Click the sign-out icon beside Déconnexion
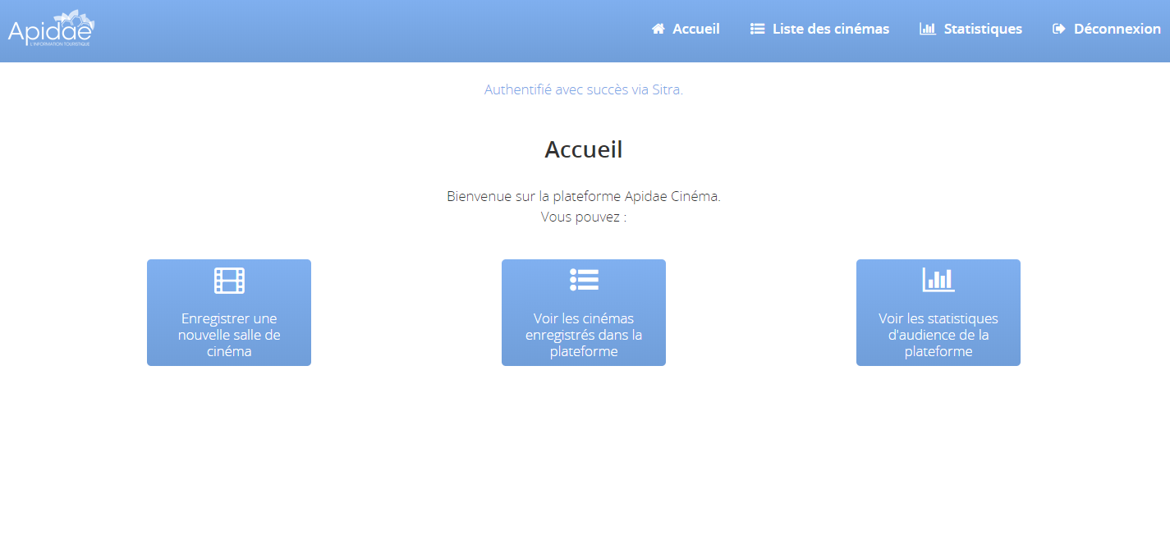 click(x=1059, y=29)
